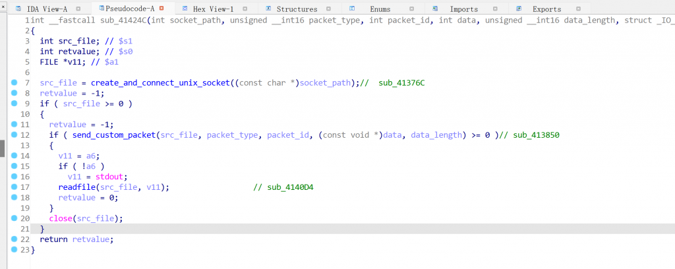Click the Exports tab icon
Image resolution: width=675 pixels, height=269 pixels.
[x=519, y=9]
